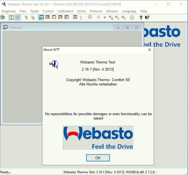The width and height of the screenshot is (188, 175).
Task: Close the Overview subwindow
Action: pyautogui.click(x=137, y=27)
